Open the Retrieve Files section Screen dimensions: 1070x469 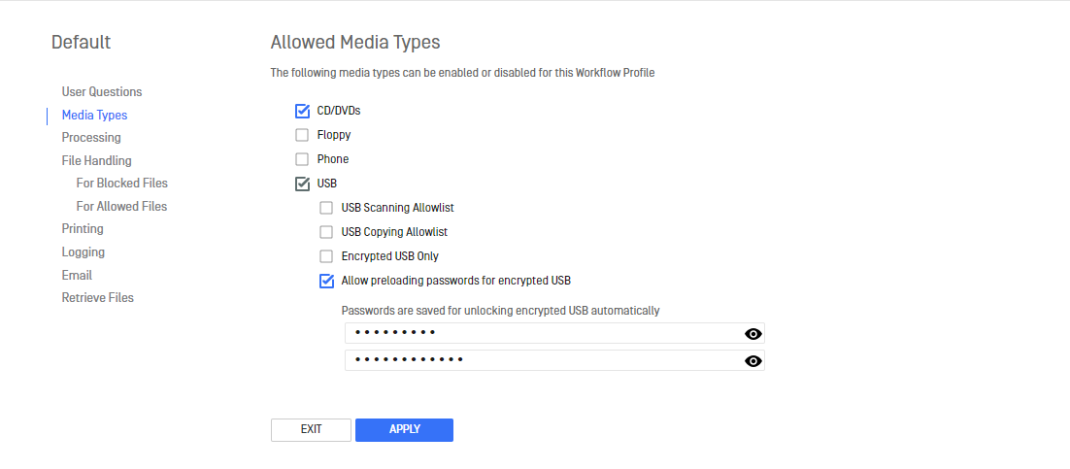(x=98, y=298)
